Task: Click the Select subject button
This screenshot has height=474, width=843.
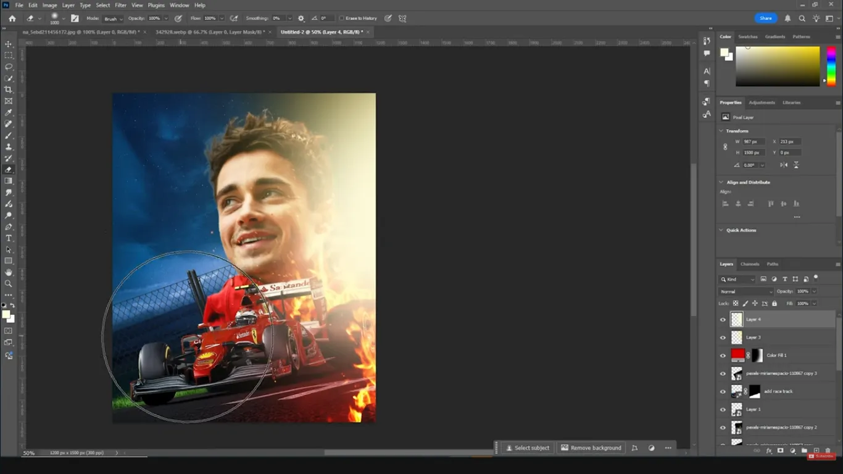Action: click(x=527, y=447)
